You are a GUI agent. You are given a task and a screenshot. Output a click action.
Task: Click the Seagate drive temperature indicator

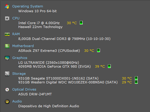coord(136,78)
